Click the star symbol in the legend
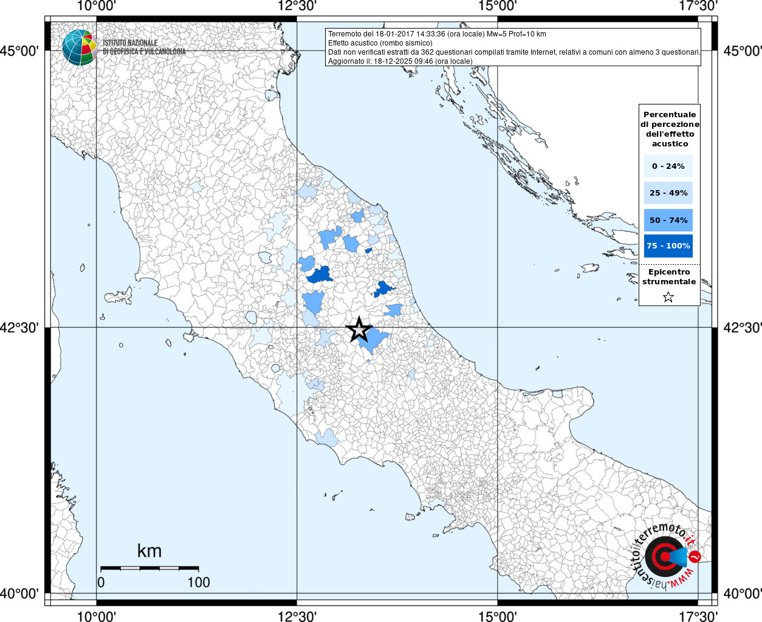 coord(668,297)
